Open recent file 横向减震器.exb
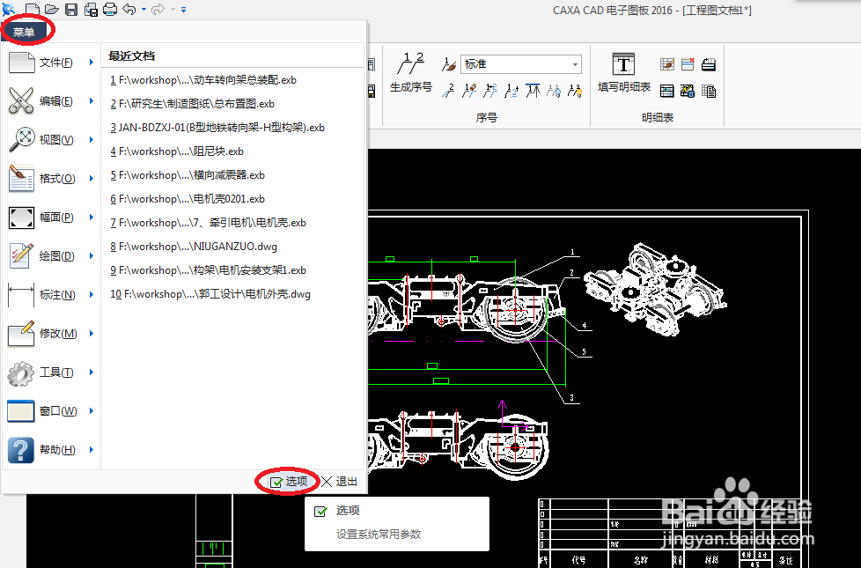The image size is (861, 568). point(188,174)
